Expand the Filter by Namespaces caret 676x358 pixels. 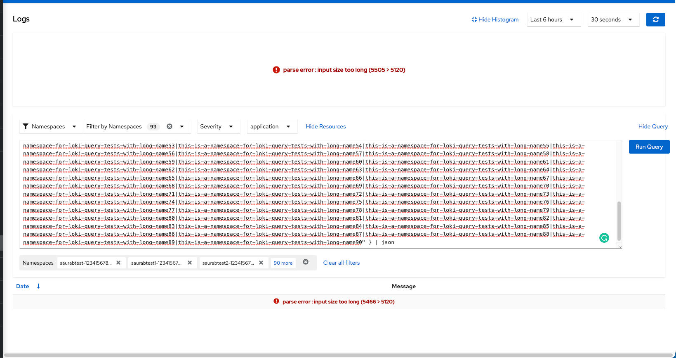(182, 126)
